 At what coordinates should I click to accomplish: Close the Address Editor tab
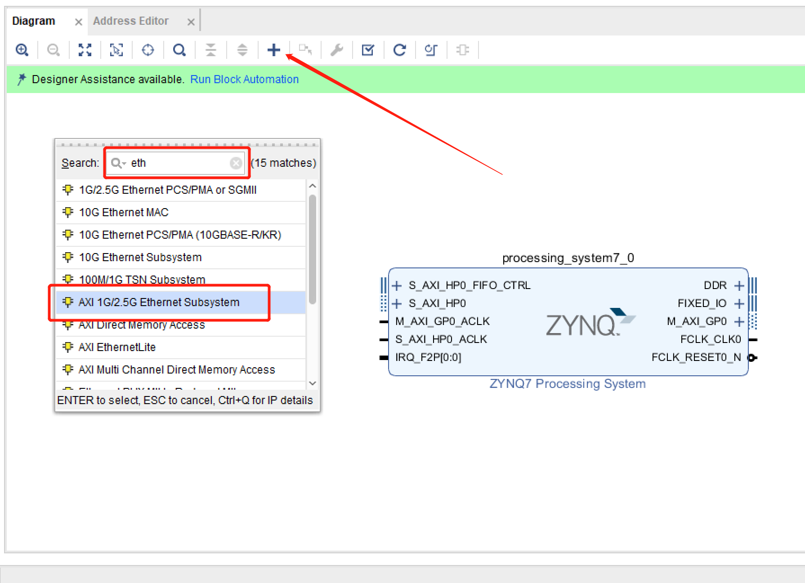[x=191, y=22]
